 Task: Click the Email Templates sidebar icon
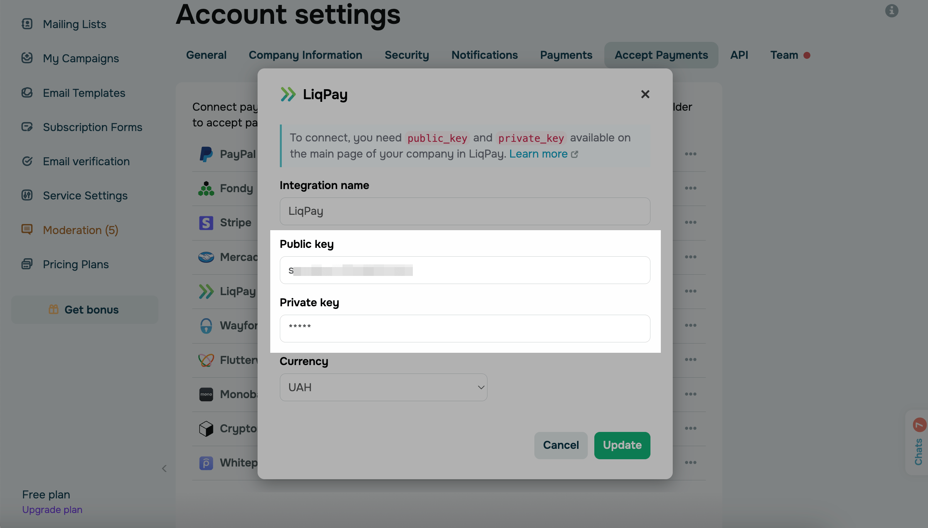pos(27,93)
